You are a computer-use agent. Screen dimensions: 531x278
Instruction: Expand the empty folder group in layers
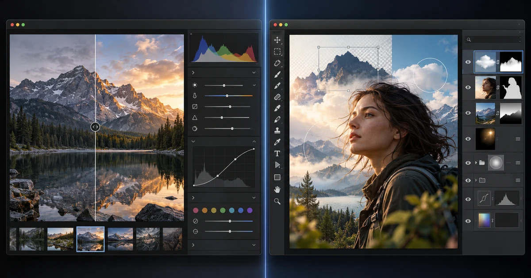click(x=476, y=180)
